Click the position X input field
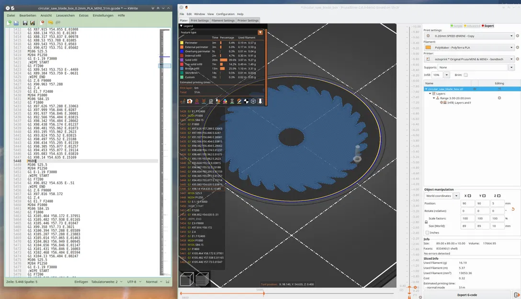The width and height of the screenshot is (521, 299). pos(468,203)
